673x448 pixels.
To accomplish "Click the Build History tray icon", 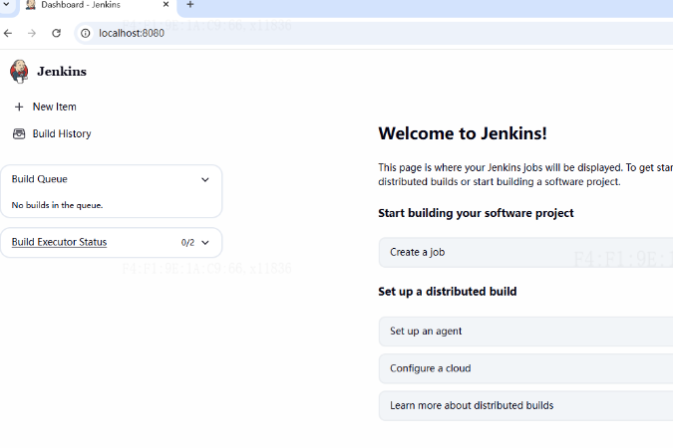I will pyautogui.click(x=19, y=133).
